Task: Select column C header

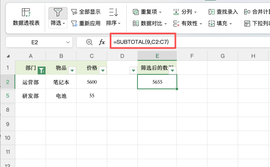Action: click(92, 56)
